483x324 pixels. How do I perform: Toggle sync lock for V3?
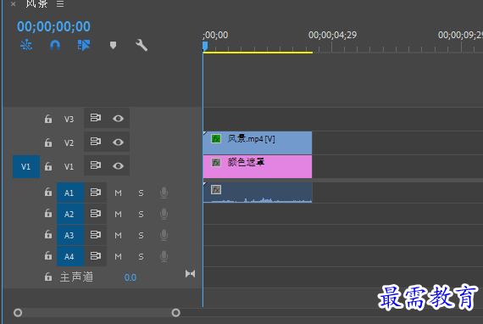(x=96, y=118)
